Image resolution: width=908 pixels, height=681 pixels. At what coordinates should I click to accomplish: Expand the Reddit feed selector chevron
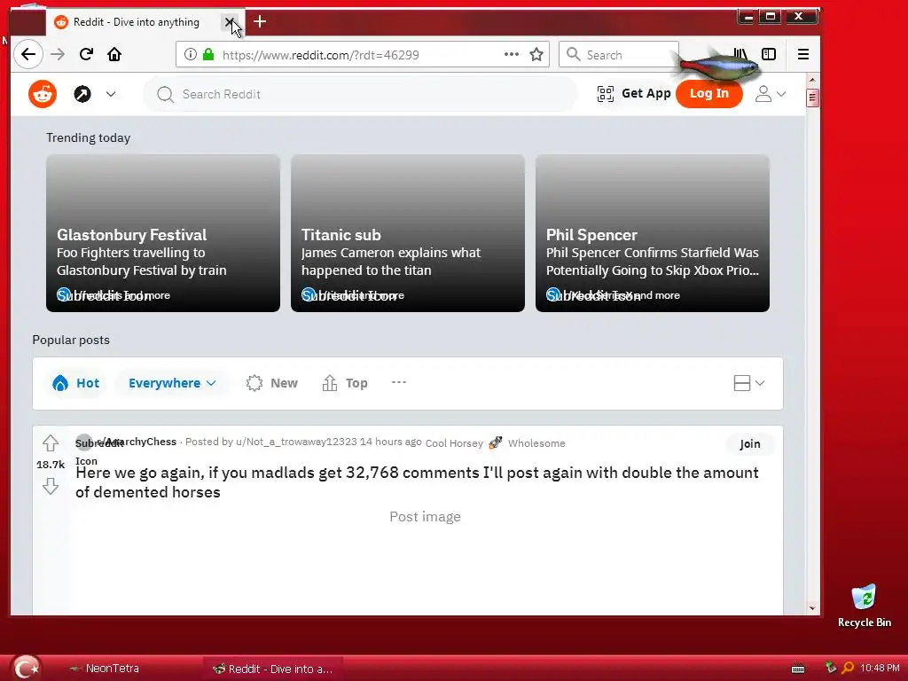[x=111, y=94]
